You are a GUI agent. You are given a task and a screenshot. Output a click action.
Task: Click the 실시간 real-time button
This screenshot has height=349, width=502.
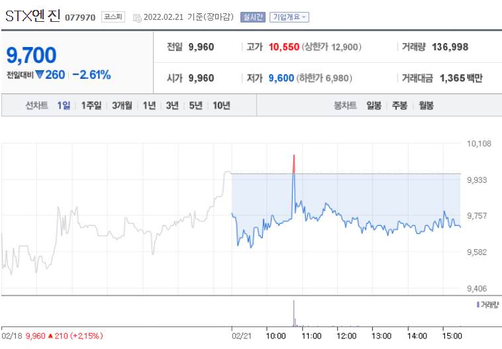pyautogui.click(x=253, y=17)
